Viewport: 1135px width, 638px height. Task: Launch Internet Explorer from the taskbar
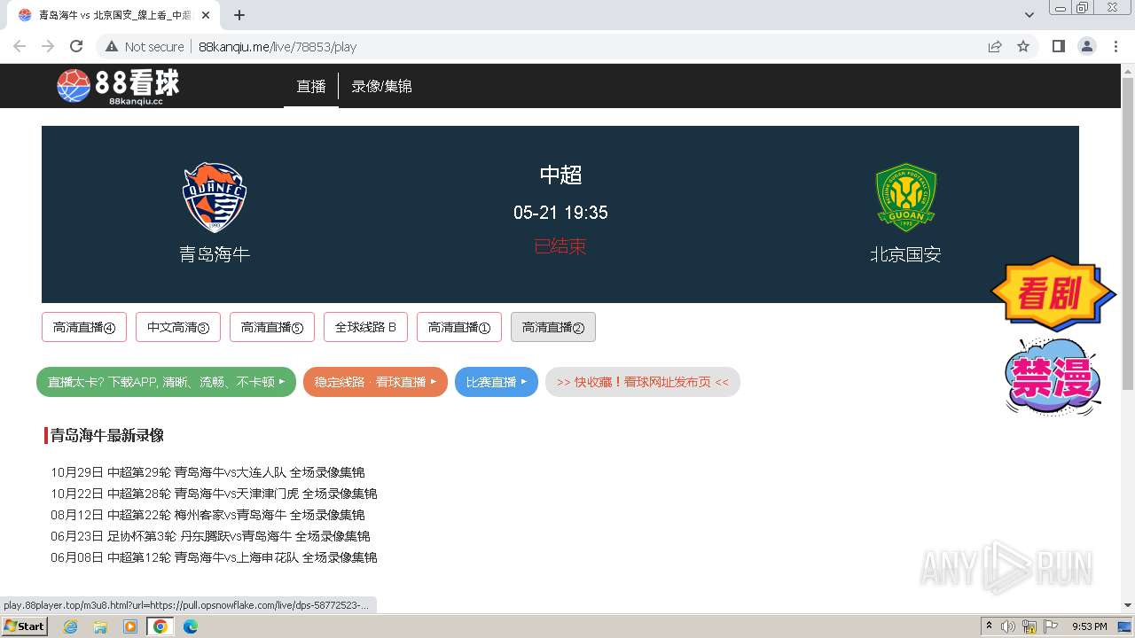coord(71,626)
